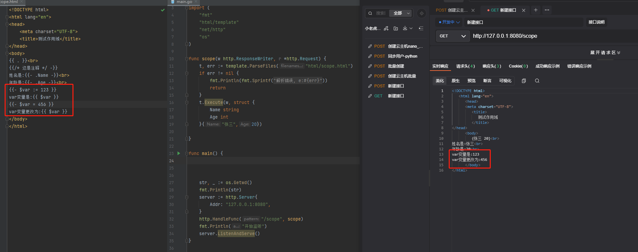Image resolution: width=638 pixels, height=252 pixels.
Task: Collapse the func main fold marker
Action: (187, 154)
